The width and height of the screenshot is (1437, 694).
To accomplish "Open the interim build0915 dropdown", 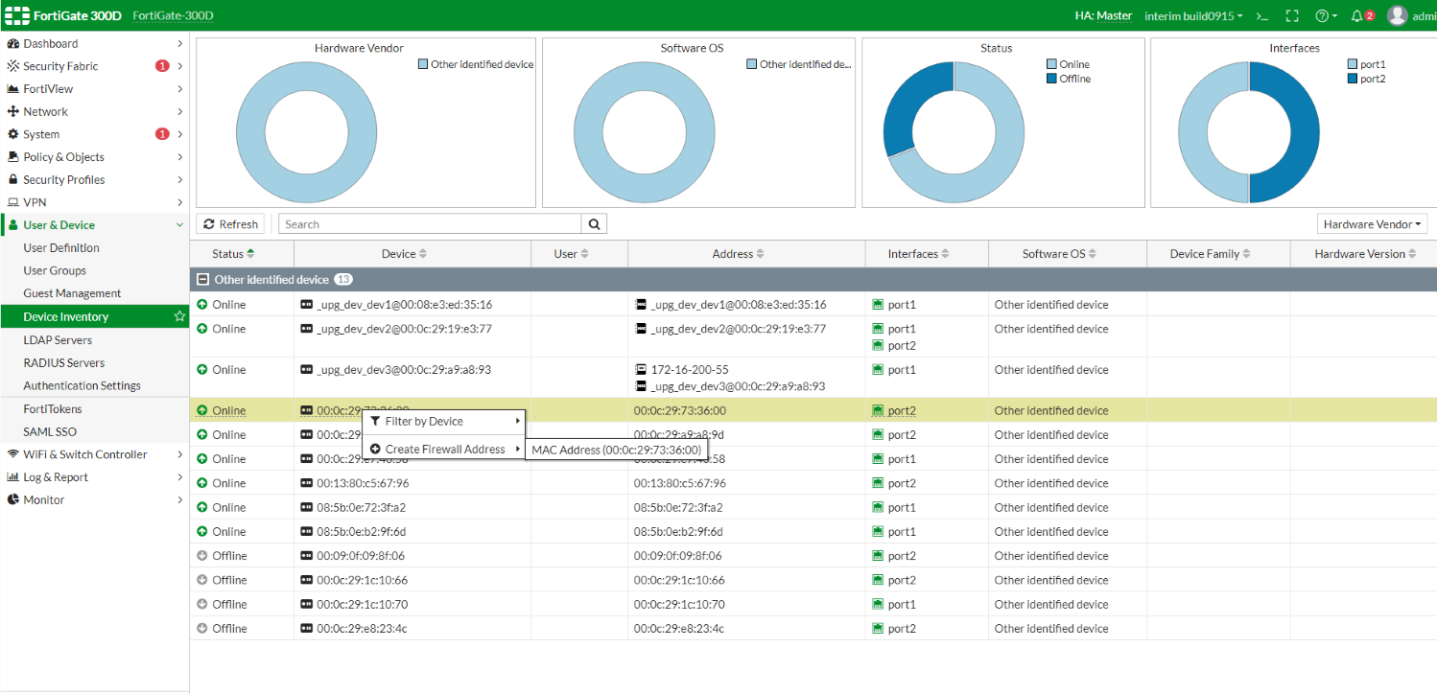I will [1193, 16].
